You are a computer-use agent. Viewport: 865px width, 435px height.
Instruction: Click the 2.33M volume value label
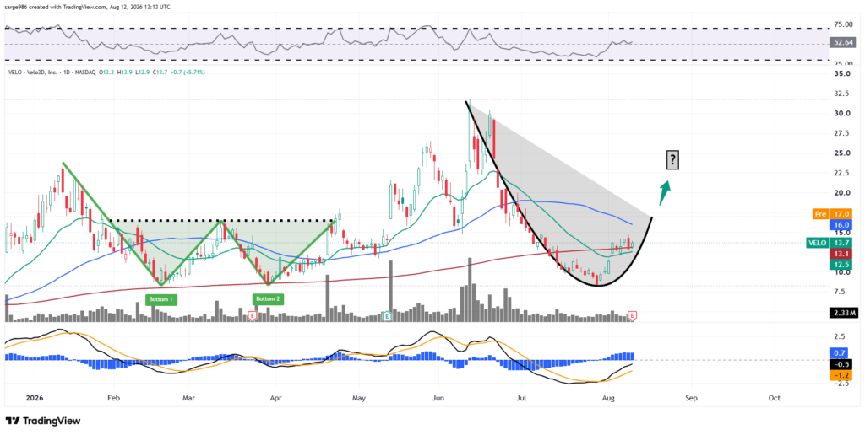[x=842, y=314]
